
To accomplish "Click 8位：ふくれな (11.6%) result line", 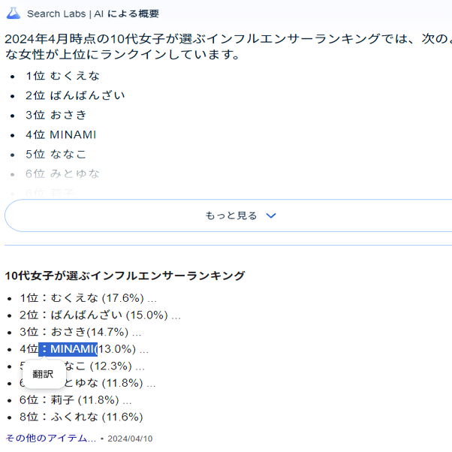I will (x=81, y=417).
